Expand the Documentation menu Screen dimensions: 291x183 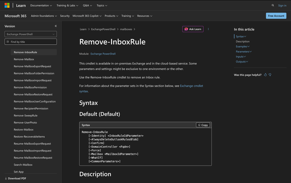[x=41, y=5]
